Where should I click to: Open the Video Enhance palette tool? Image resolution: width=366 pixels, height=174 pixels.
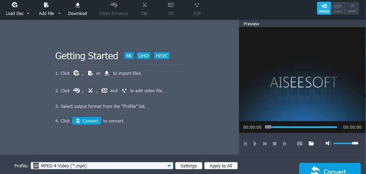114,9
